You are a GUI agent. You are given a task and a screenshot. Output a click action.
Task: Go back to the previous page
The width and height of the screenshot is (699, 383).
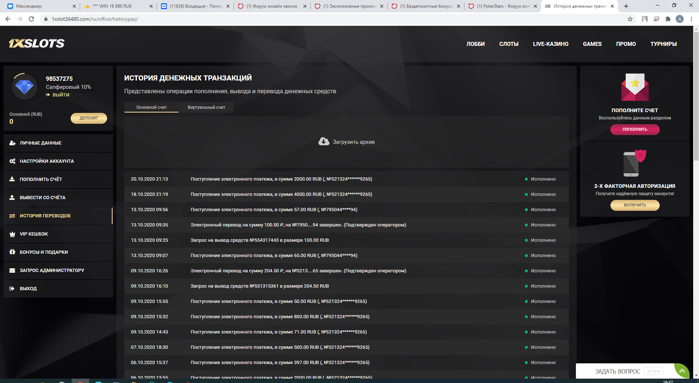(8, 19)
